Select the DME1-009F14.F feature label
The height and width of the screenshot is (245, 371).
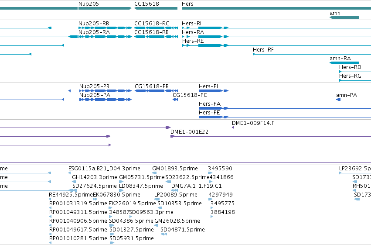253,123
